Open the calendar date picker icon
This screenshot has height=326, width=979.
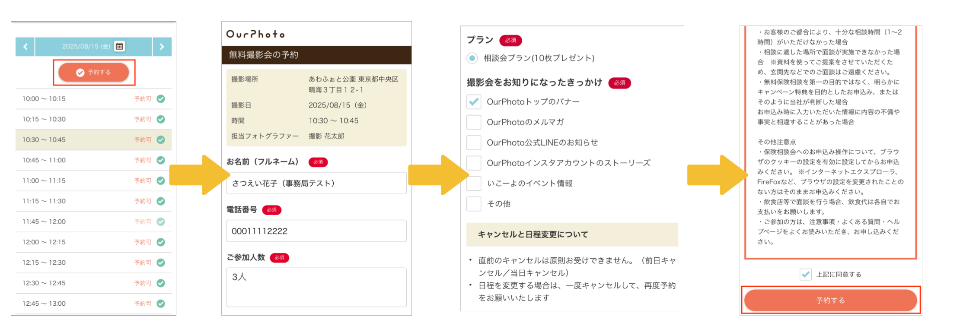point(120,46)
